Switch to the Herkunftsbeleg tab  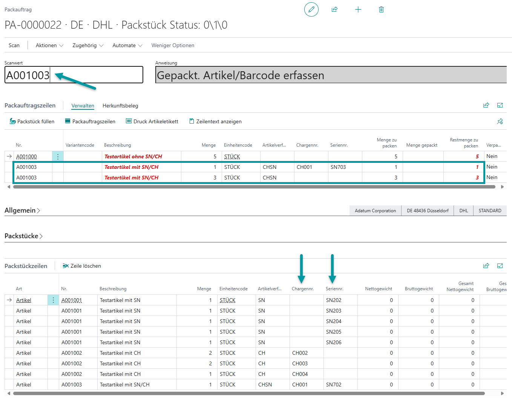coord(120,106)
